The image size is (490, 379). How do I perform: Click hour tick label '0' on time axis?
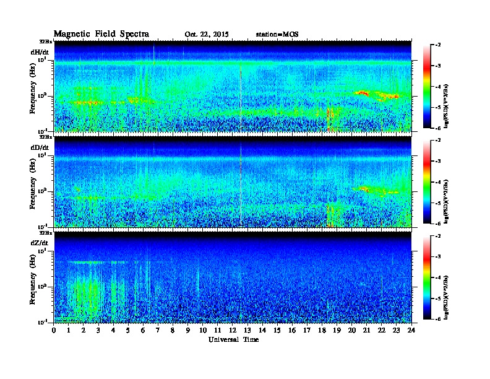pyautogui.click(x=54, y=330)
